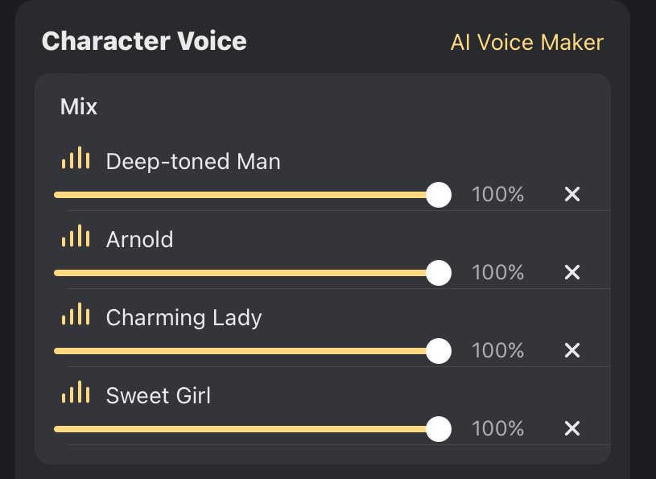
Task: Select the Arnold voice label
Action: coord(139,240)
